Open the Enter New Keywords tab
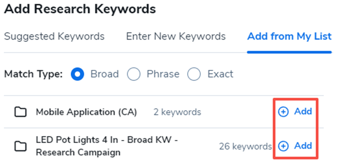The width and height of the screenshot is (337, 162). pos(176,37)
